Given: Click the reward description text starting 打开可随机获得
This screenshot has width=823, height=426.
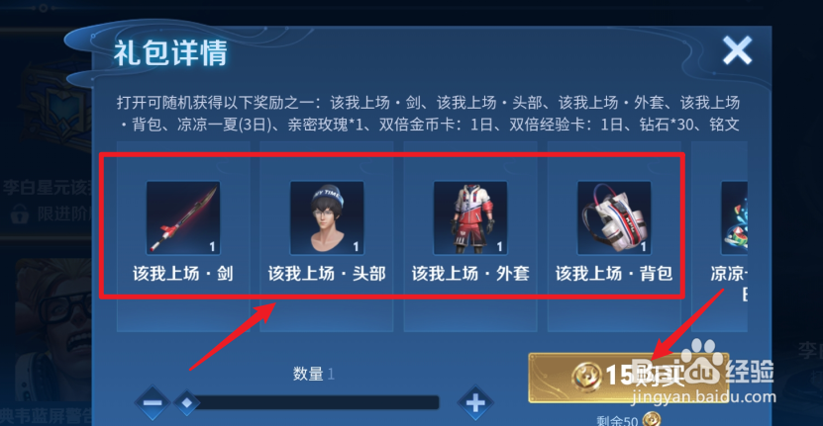Looking at the screenshot, I should click(428, 114).
